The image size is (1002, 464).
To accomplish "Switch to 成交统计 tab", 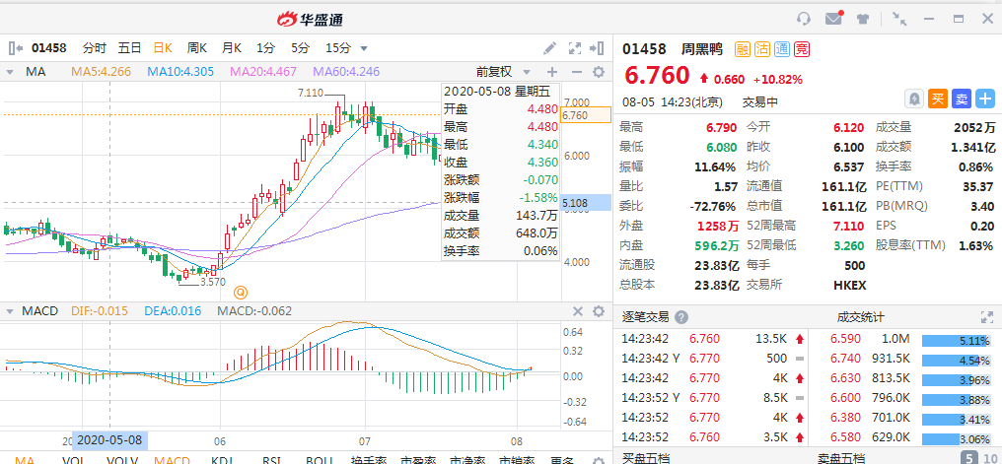I will [861, 317].
